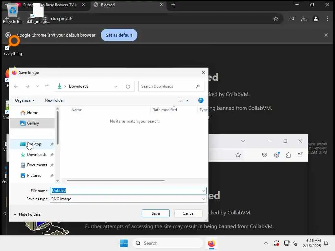This screenshot has width=335, height=251.
Task: Go forward in Save Image dialog
Action: (27, 86)
